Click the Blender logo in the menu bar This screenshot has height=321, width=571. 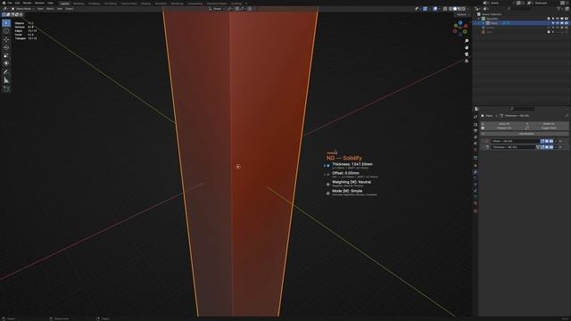(x=4, y=3)
